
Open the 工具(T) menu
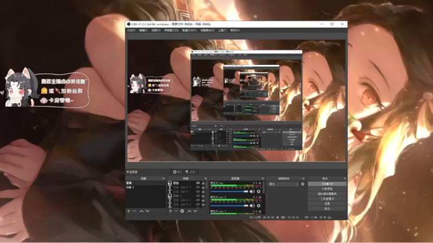point(222,30)
